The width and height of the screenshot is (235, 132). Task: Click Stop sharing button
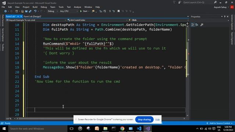pos(144,120)
